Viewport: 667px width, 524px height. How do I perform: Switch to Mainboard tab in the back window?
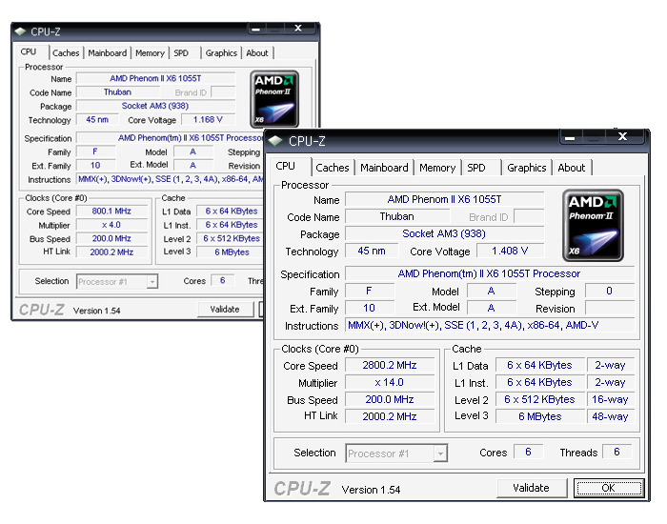coord(107,53)
